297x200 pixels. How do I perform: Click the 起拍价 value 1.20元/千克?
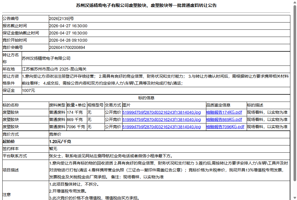click(60, 141)
